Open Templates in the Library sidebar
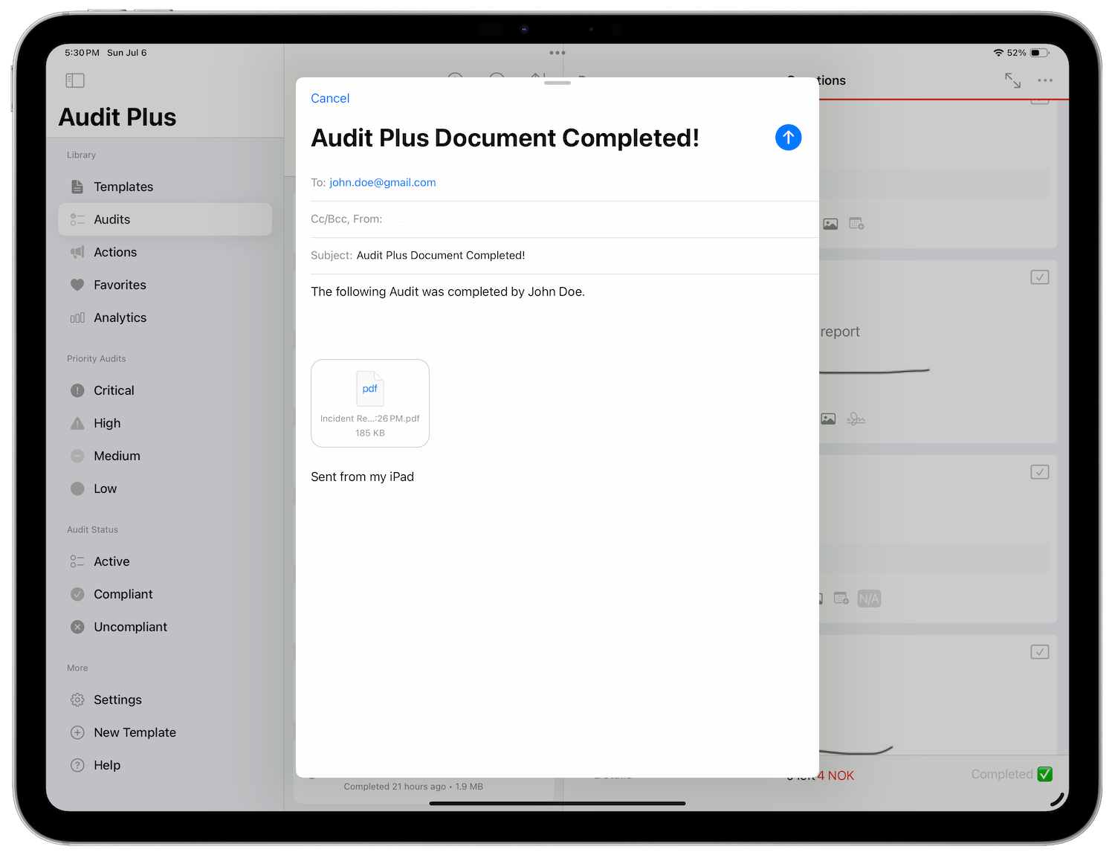Screen dimensions: 1115x855 click(x=165, y=187)
